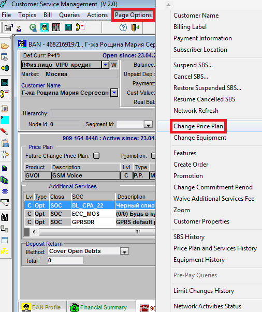The height and width of the screenshot is (312, 262).
Task: Open the Page Options menu
Action: (134, 15)
